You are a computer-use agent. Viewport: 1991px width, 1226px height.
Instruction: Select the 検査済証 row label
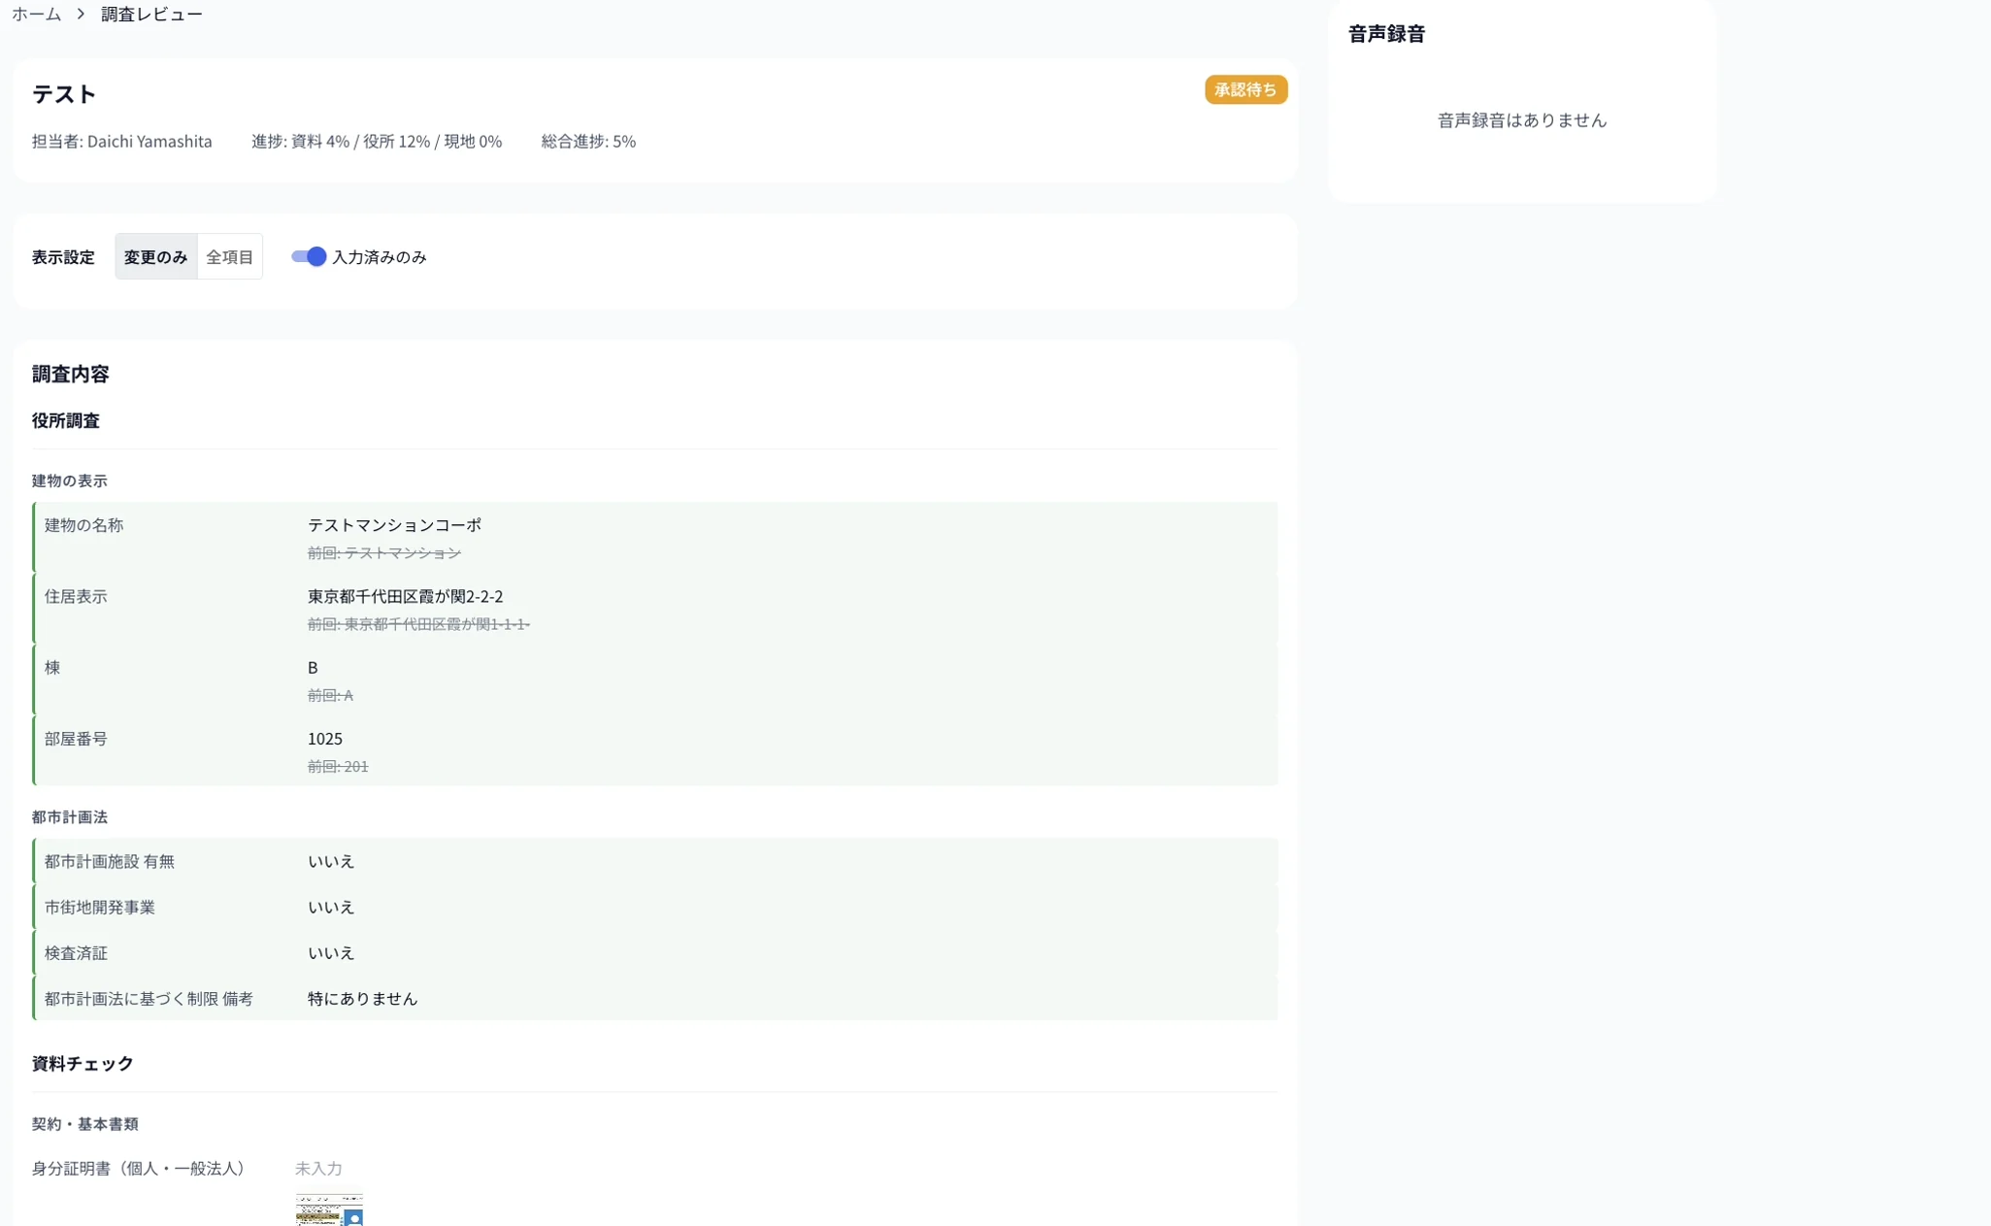click(76, 953)
